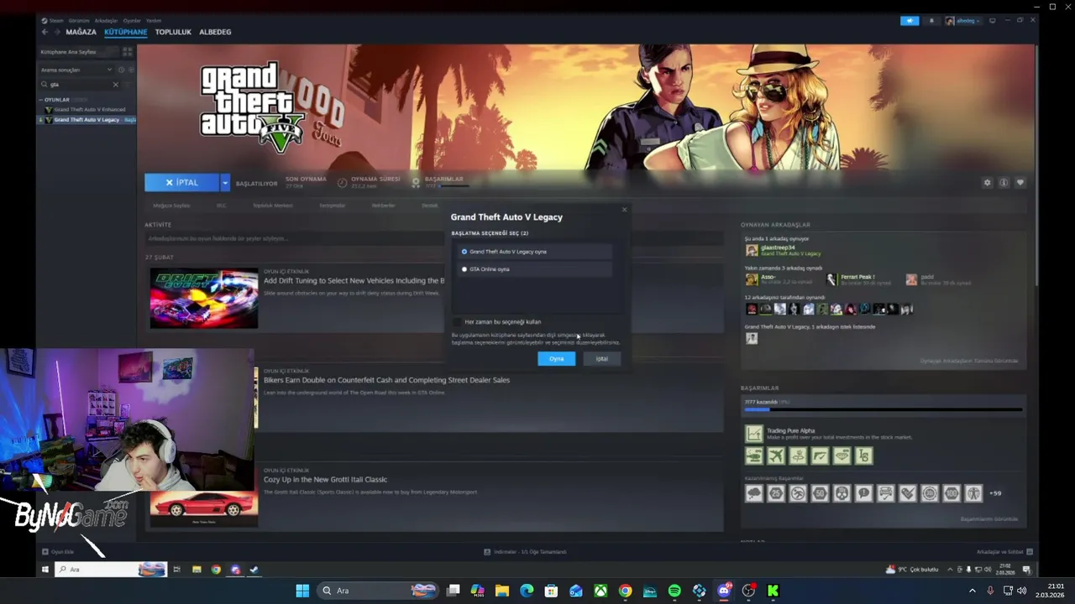This screenshot has width=1075, height=604.
Task: Click the Oyna button in dialog
Action: point(556,359)
